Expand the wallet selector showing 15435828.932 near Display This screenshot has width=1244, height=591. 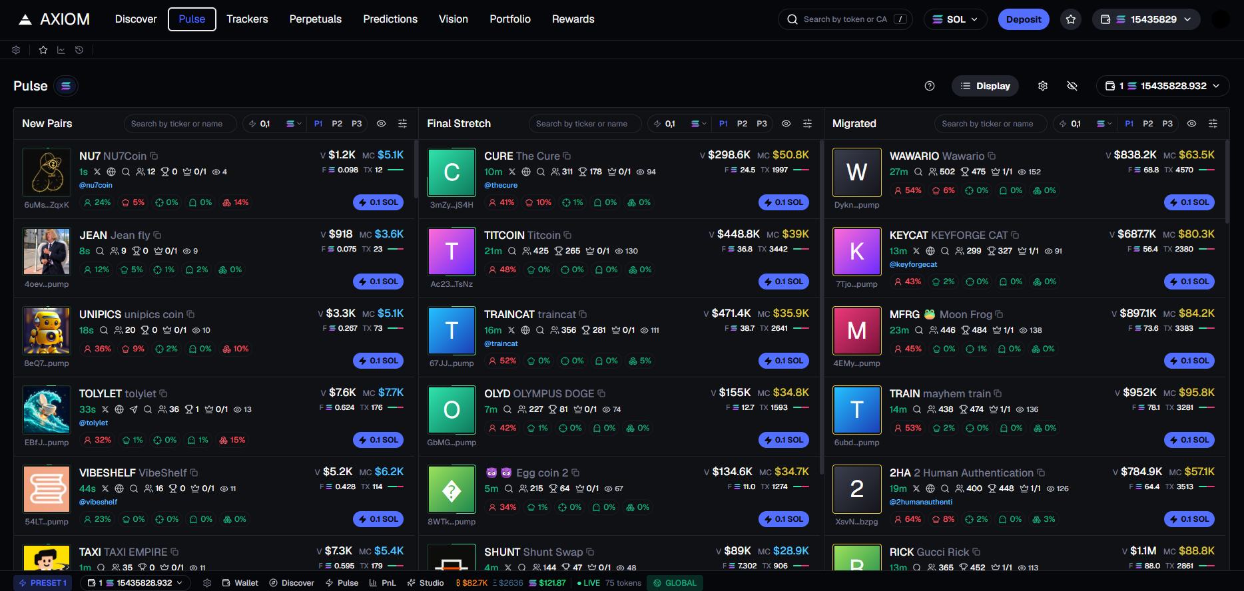pos(1163,86)
